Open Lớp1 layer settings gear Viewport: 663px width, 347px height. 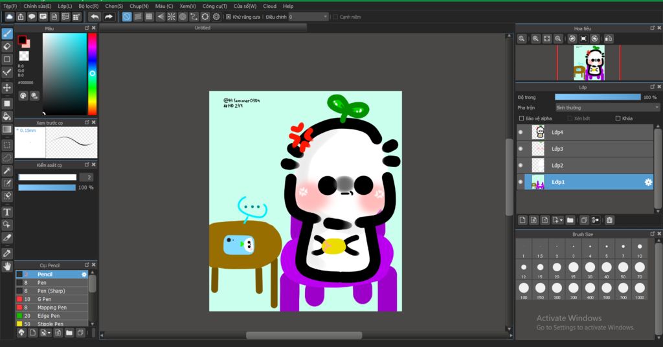pos(648,182)
